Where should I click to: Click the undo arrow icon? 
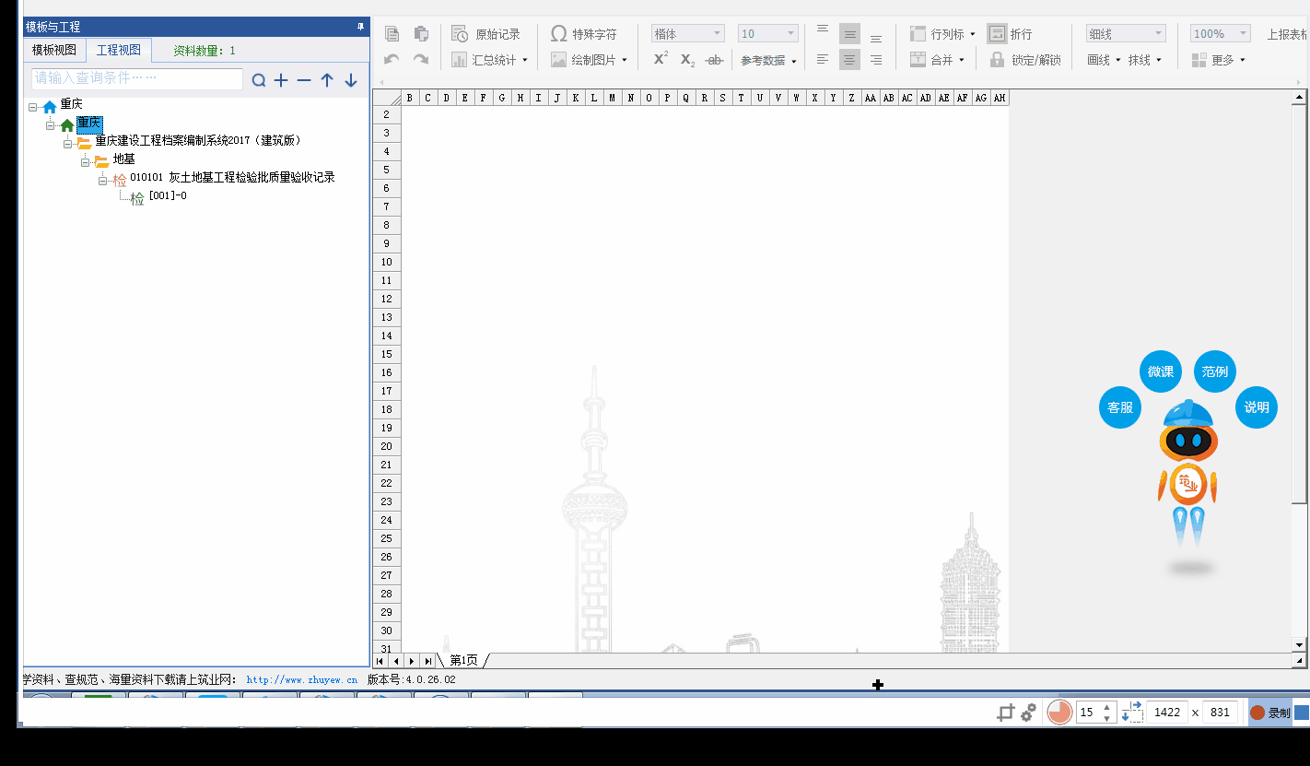[392, 60]
